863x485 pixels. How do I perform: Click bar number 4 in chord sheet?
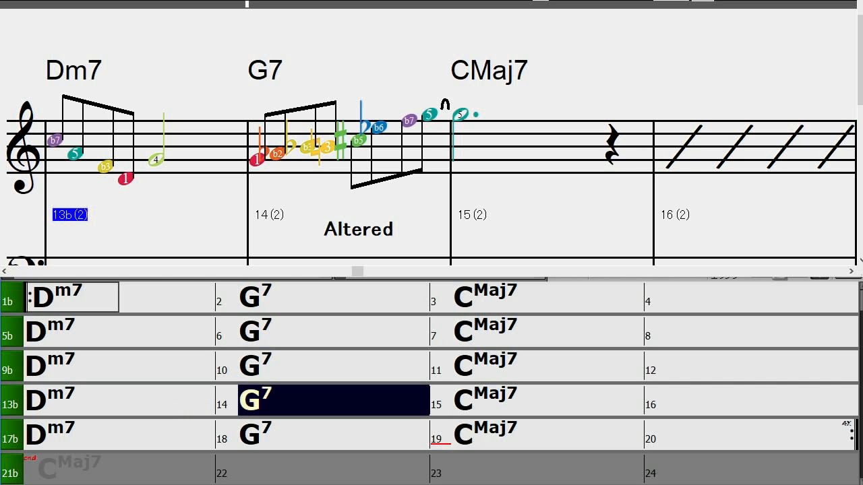648,302
